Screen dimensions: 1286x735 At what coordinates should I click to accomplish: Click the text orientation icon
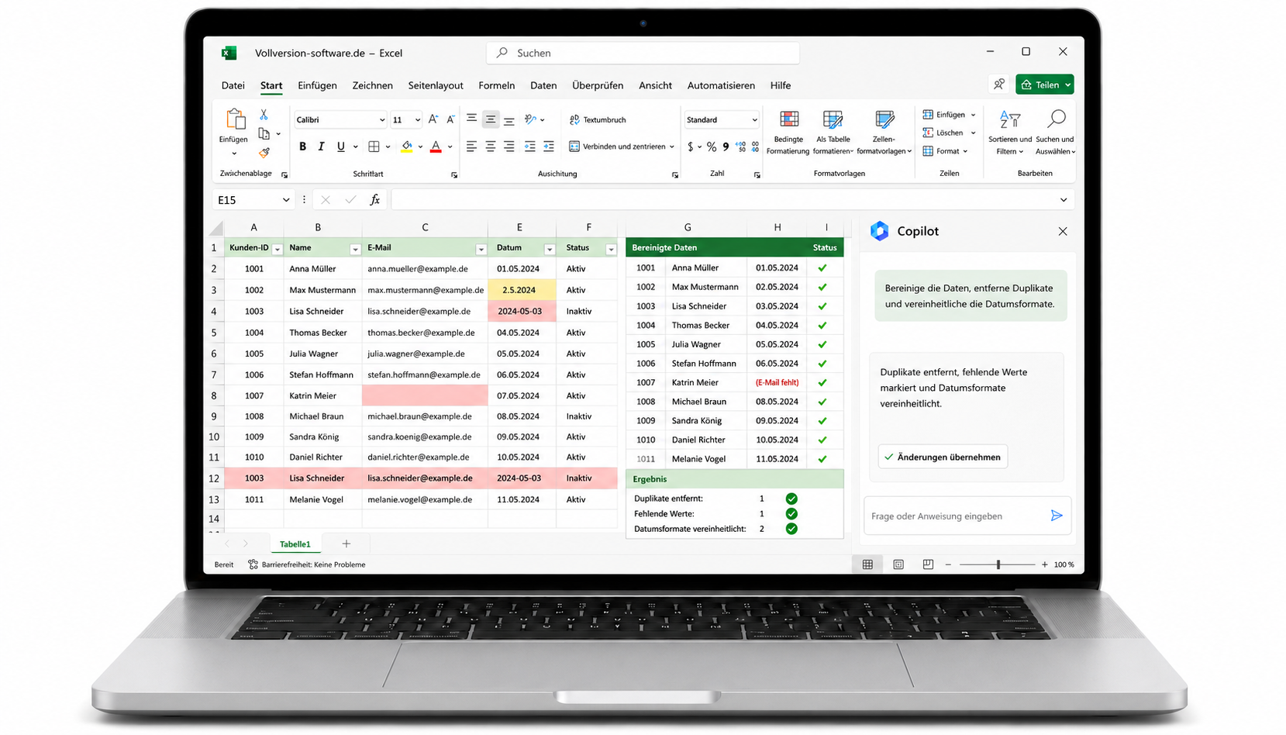(530, 119)
